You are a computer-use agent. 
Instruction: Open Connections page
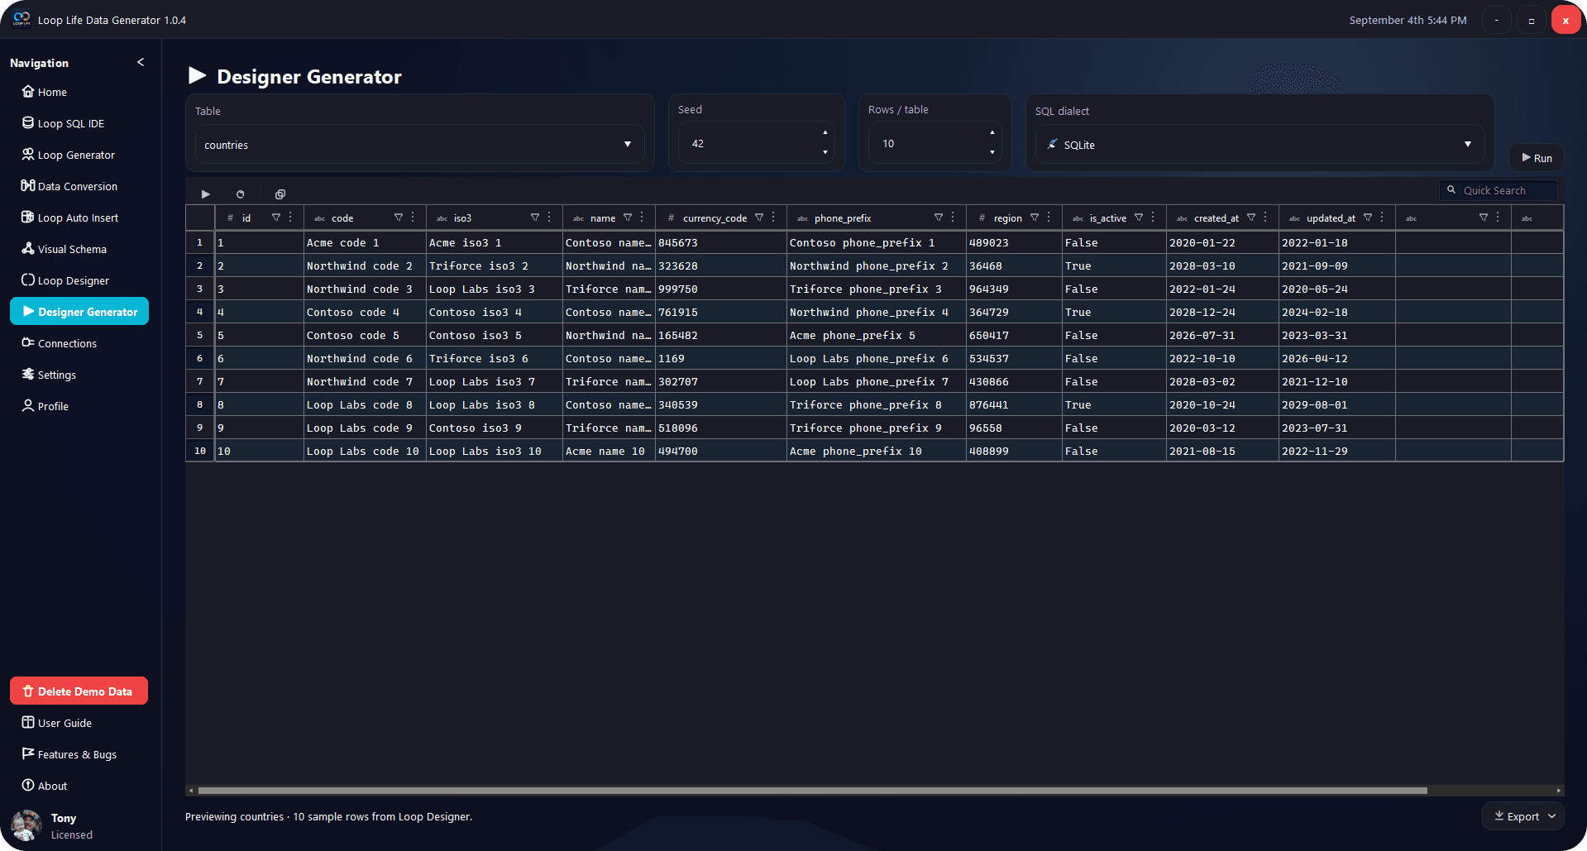tap(79, 343)
